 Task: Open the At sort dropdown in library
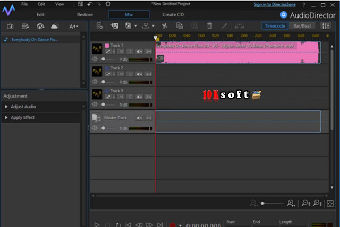pos(73,27)
